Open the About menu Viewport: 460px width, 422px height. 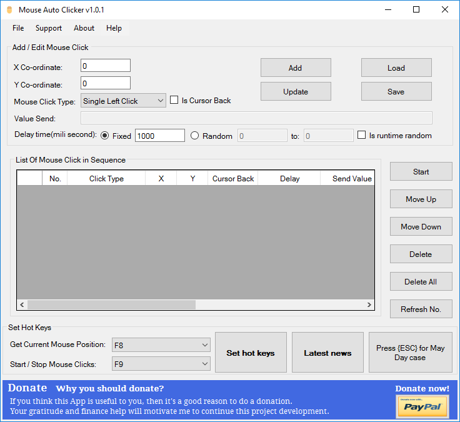[84, 28]
